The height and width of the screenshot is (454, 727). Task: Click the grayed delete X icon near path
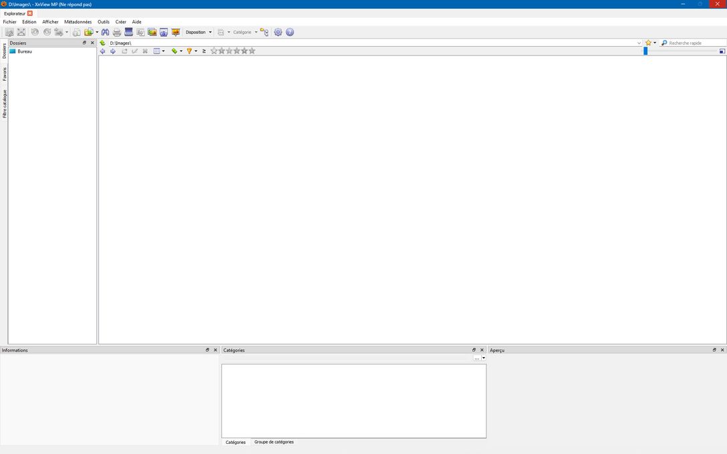[x=145, y=51]
